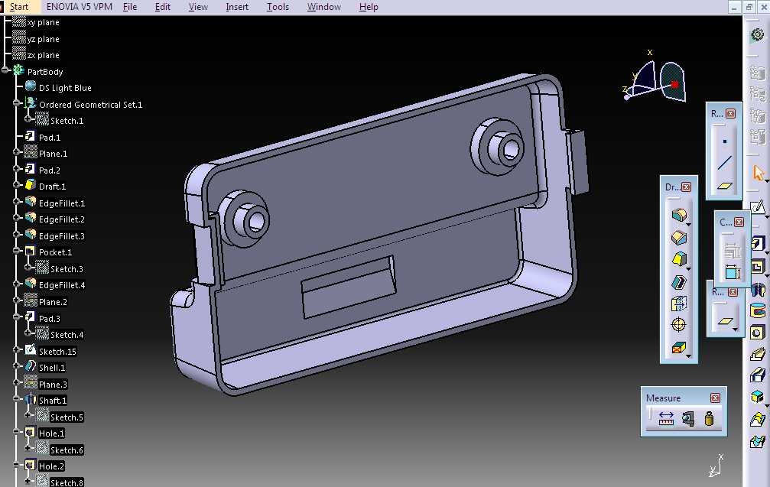Collapse the Ordered Geometrical Set.1 node
This screenshot has width=770, height=487.
tap(17, 103)
